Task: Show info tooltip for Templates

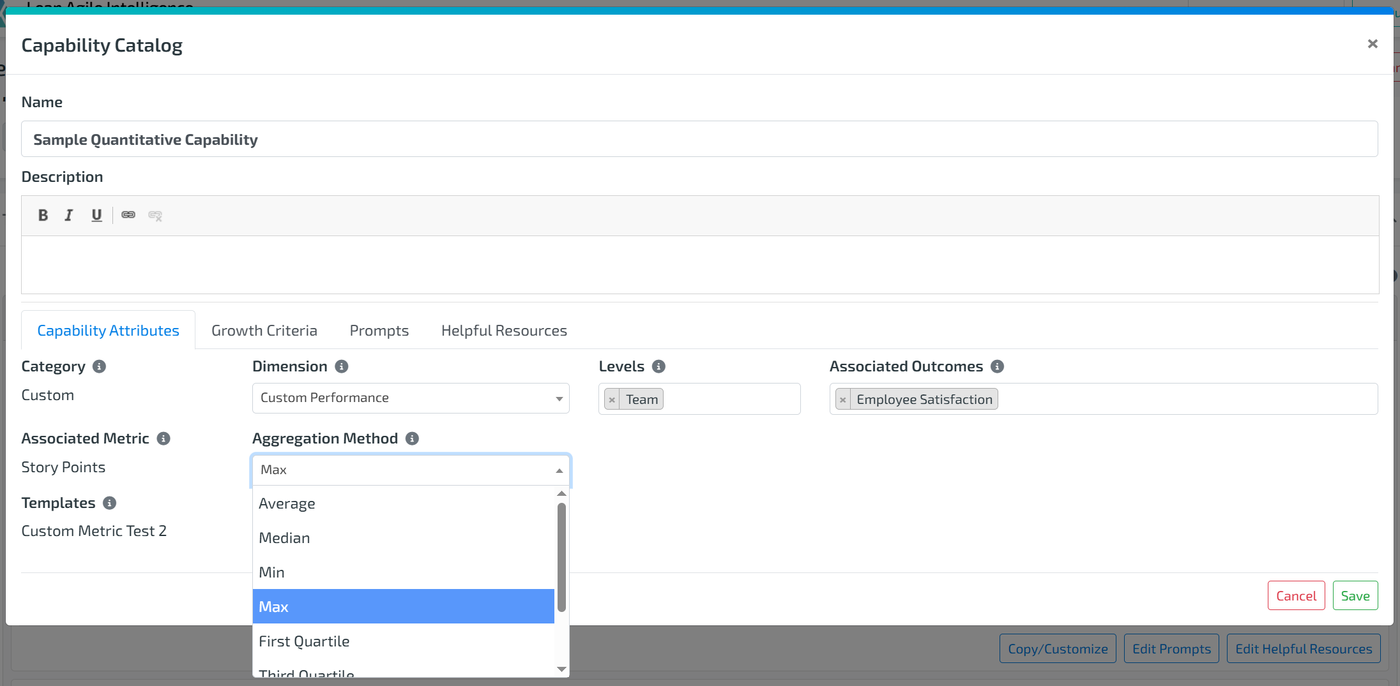Action: point(109,503)
